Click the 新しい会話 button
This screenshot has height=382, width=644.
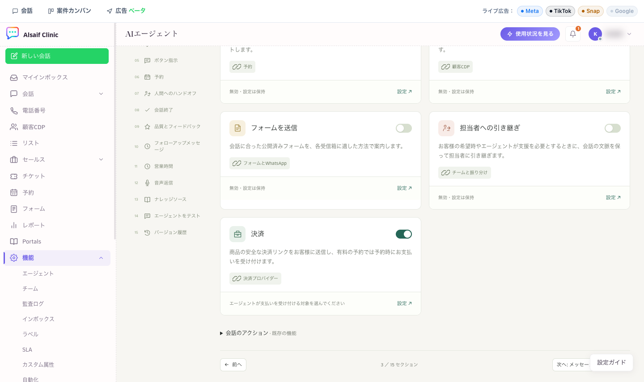tap(57, 56)
